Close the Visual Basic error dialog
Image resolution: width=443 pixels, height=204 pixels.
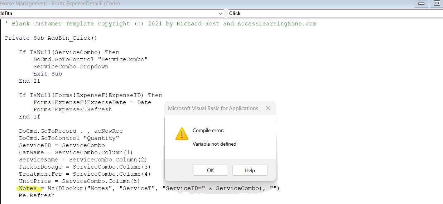point(268,108)
